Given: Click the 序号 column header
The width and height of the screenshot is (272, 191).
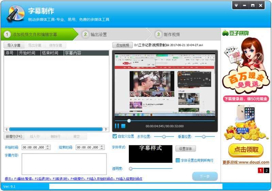Looking at the screenshot, I should click(x=11, y=53).
